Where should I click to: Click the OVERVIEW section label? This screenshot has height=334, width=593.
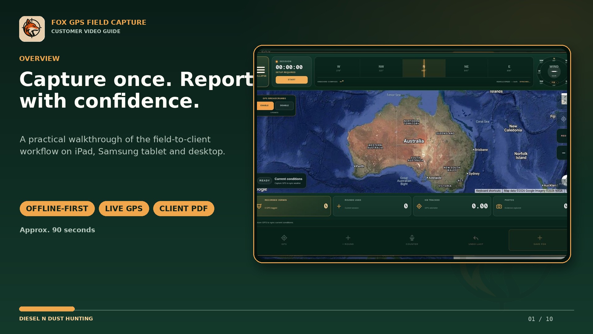click(39, 58)
